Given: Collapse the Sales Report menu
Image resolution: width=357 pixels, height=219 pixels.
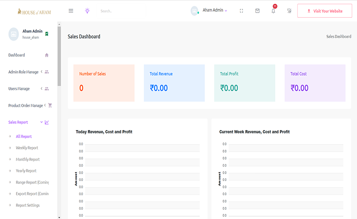Looking at the screenshot, I should click(x=29, y=122).
